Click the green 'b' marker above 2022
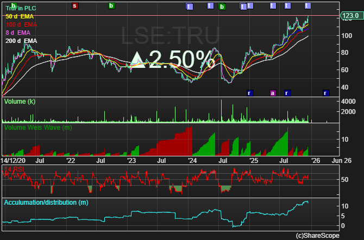 click(x=111, y=6)
